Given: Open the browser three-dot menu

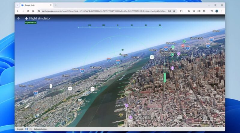Looking at the screenshot, I should 222,11.
